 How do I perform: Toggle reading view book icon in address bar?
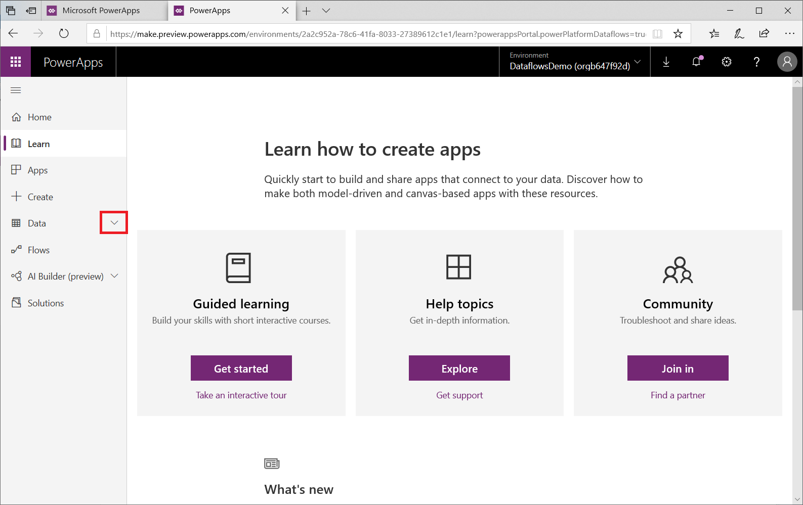[x=657, y=34]
